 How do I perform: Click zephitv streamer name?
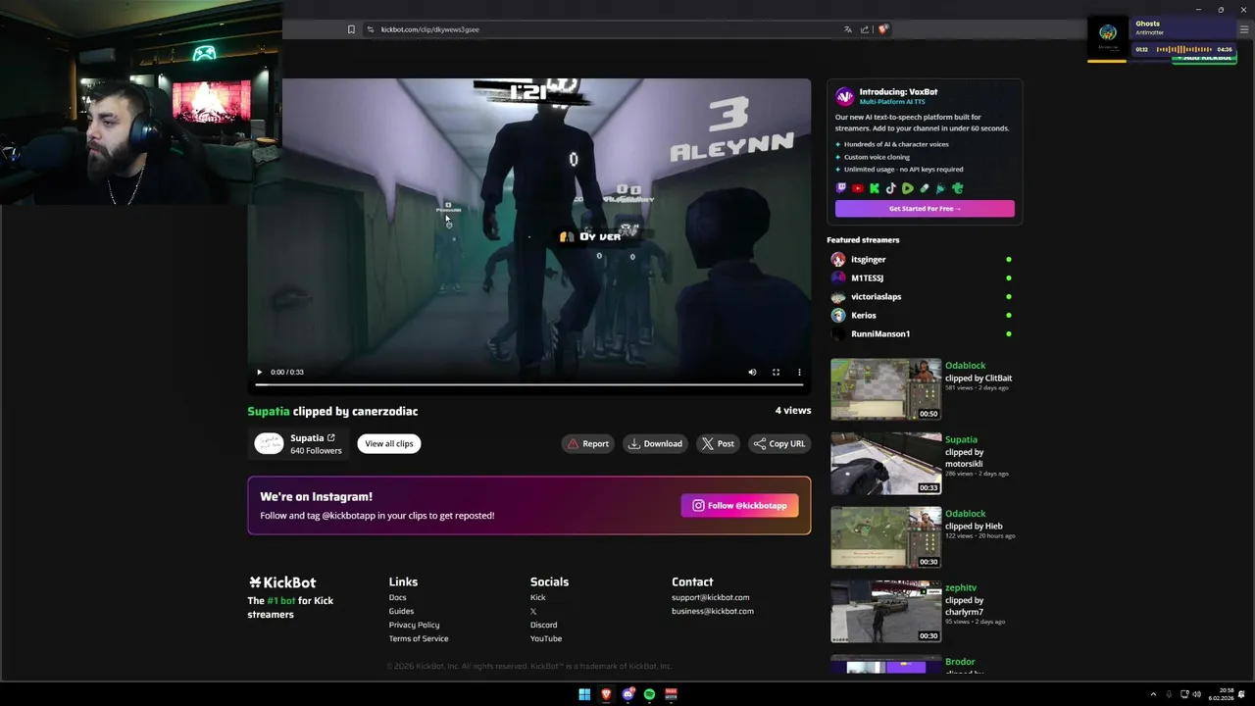[x=961, y=587]
